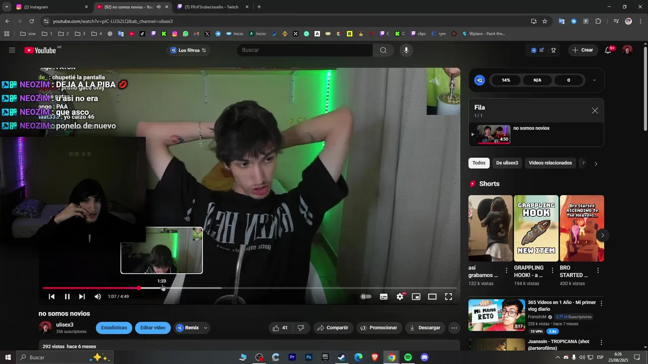Viewport: 648px width, 364px height.
Task: Launch Premiere Pro from the taskbar
Action: [x=292, y=357]
